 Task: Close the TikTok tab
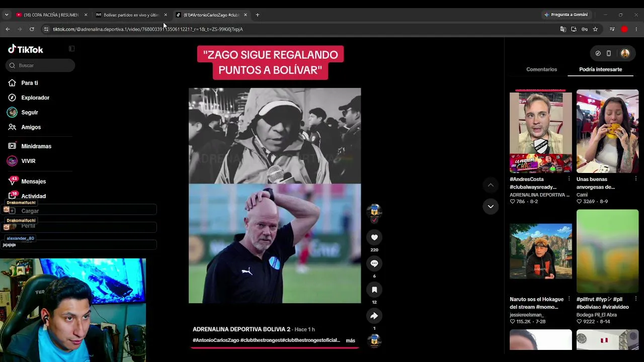(x=246, y=15)
